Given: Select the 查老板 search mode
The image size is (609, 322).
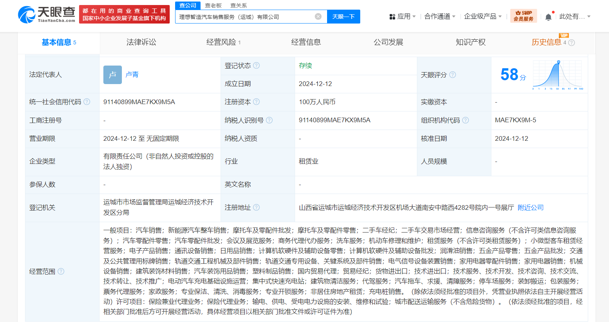Looking at the screenshot, I should coord(213,5).
